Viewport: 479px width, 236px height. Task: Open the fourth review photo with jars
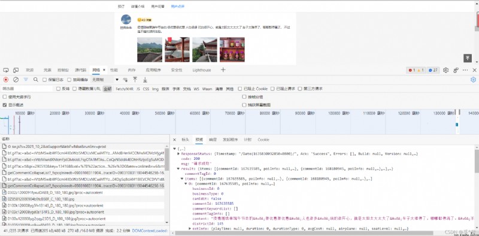coord(232,50)
